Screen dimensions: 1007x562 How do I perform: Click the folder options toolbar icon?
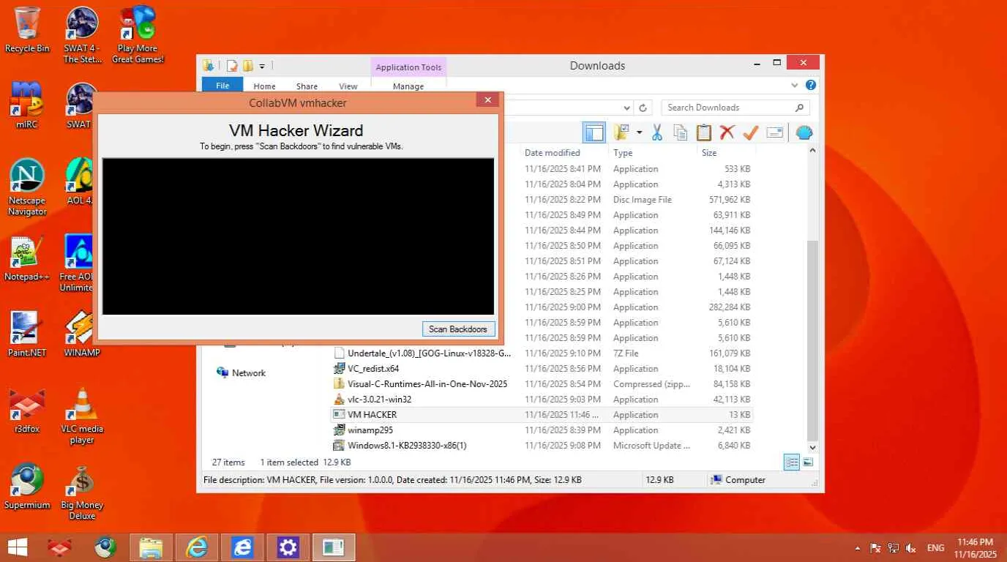click(621, 132)
